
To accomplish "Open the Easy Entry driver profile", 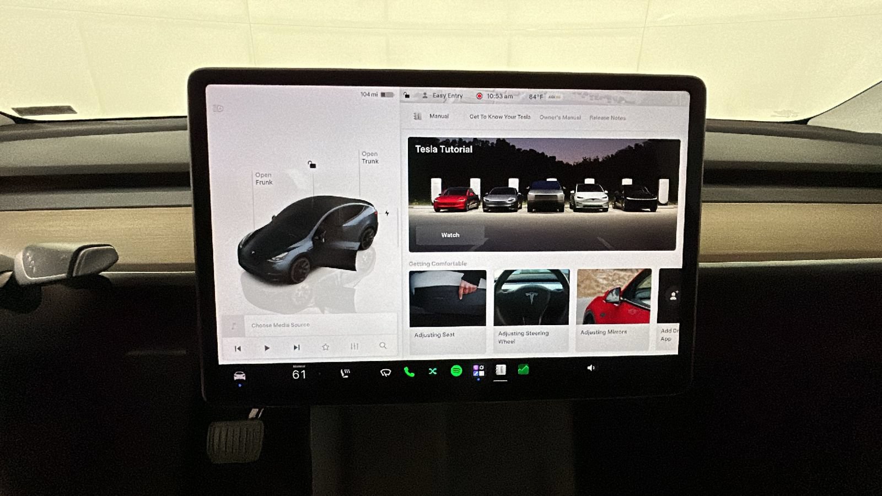I will point(442,95).
